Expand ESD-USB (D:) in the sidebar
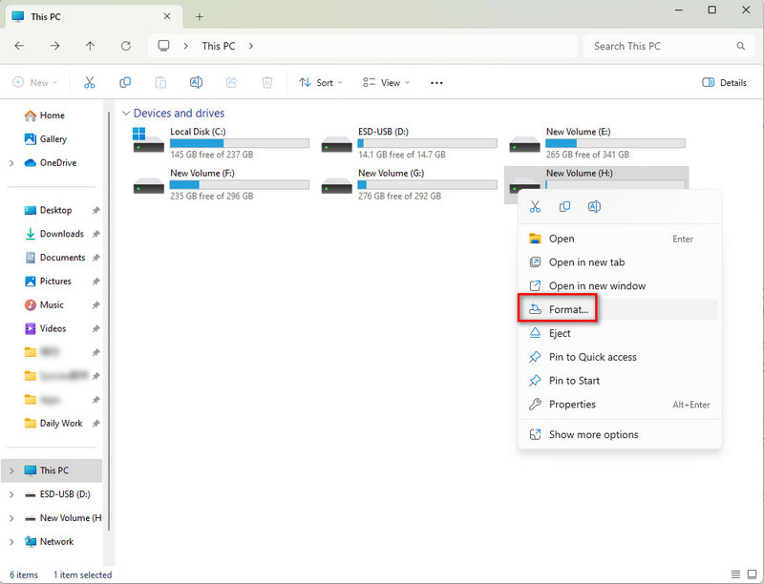 coord(11,494)
